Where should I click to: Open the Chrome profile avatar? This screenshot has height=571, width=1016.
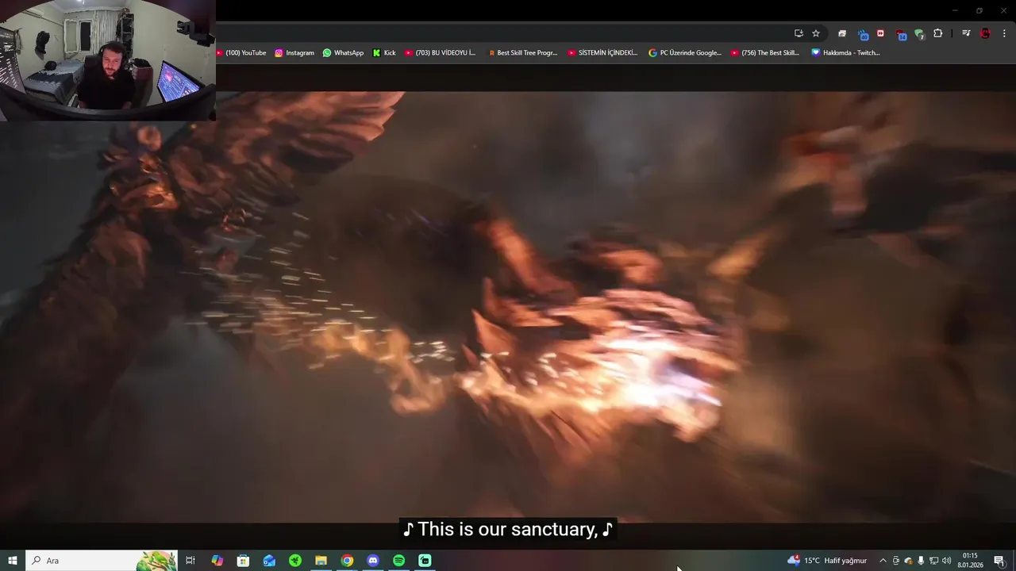985,33
